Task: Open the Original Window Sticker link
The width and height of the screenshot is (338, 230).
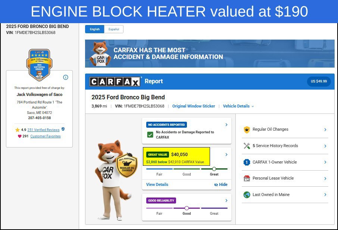Action: tap(194, 106)
